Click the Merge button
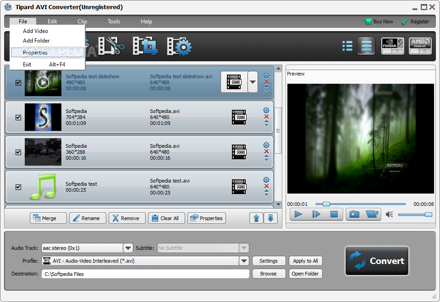 [48, 218]
